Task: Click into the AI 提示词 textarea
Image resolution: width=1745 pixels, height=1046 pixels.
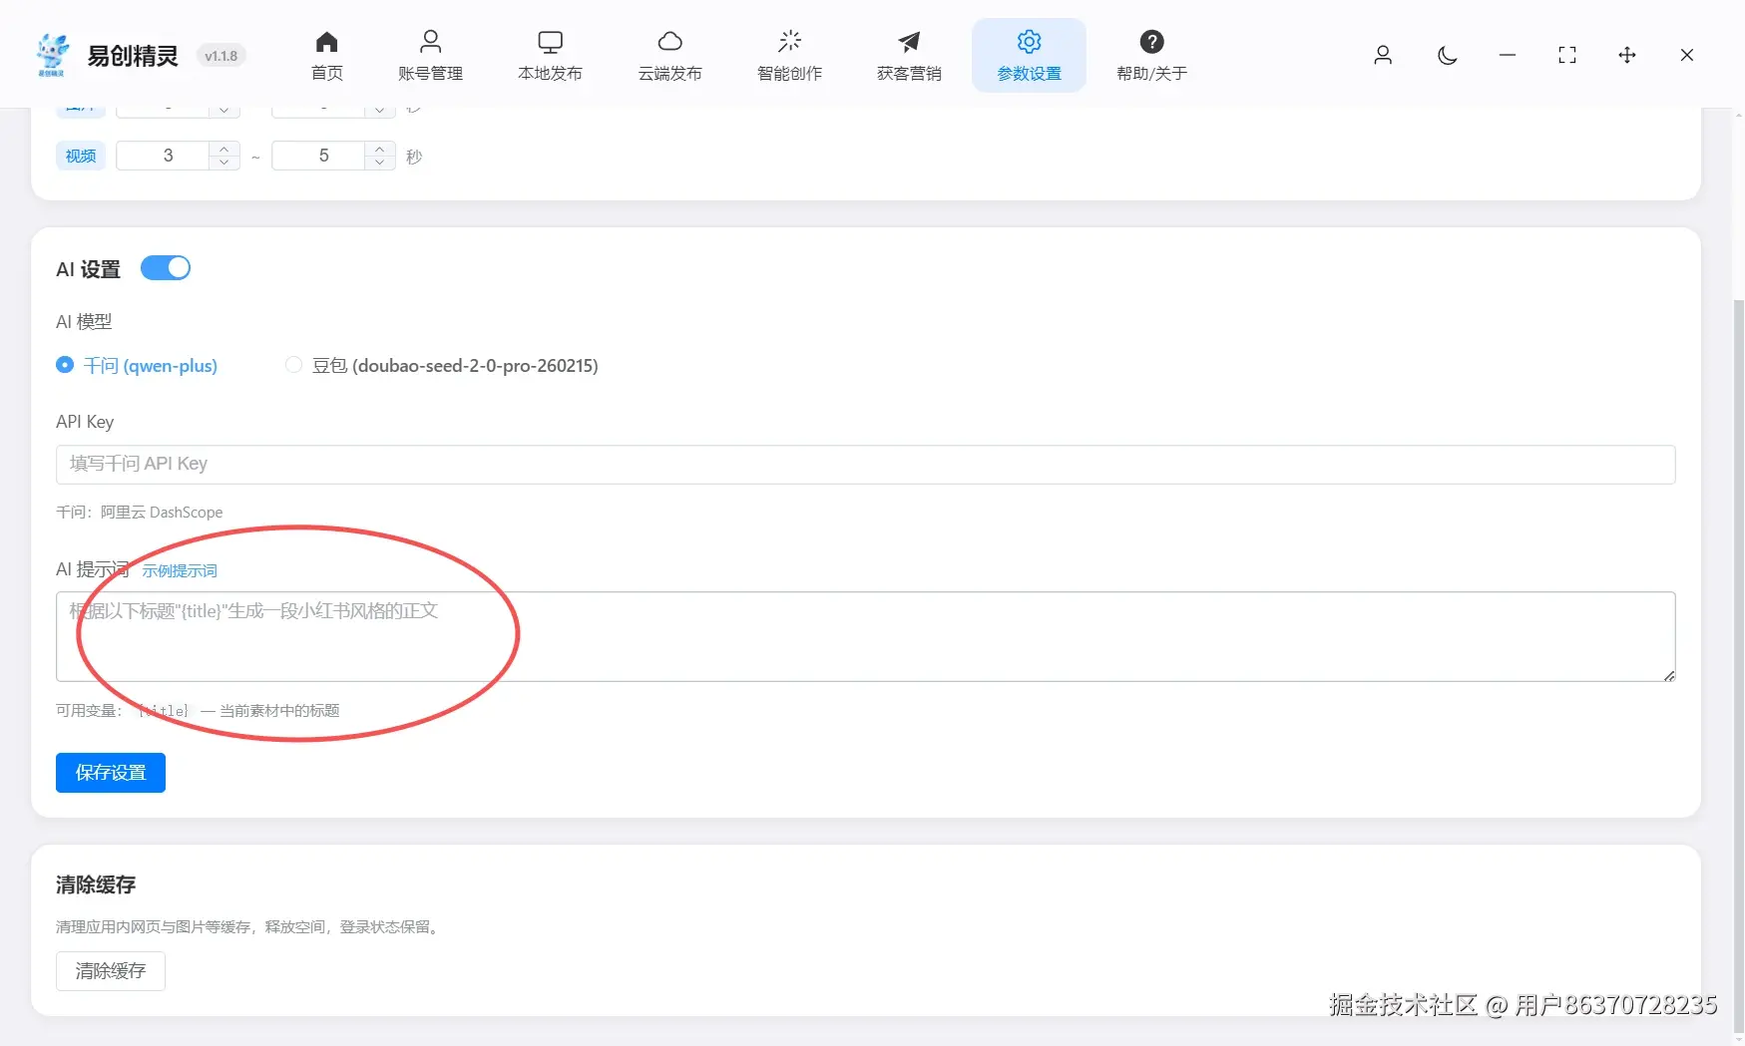Action: tap(865, 637)
